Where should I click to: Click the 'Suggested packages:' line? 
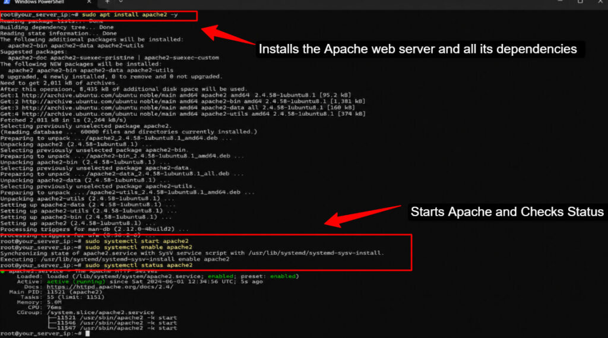(x=33, y=52)
